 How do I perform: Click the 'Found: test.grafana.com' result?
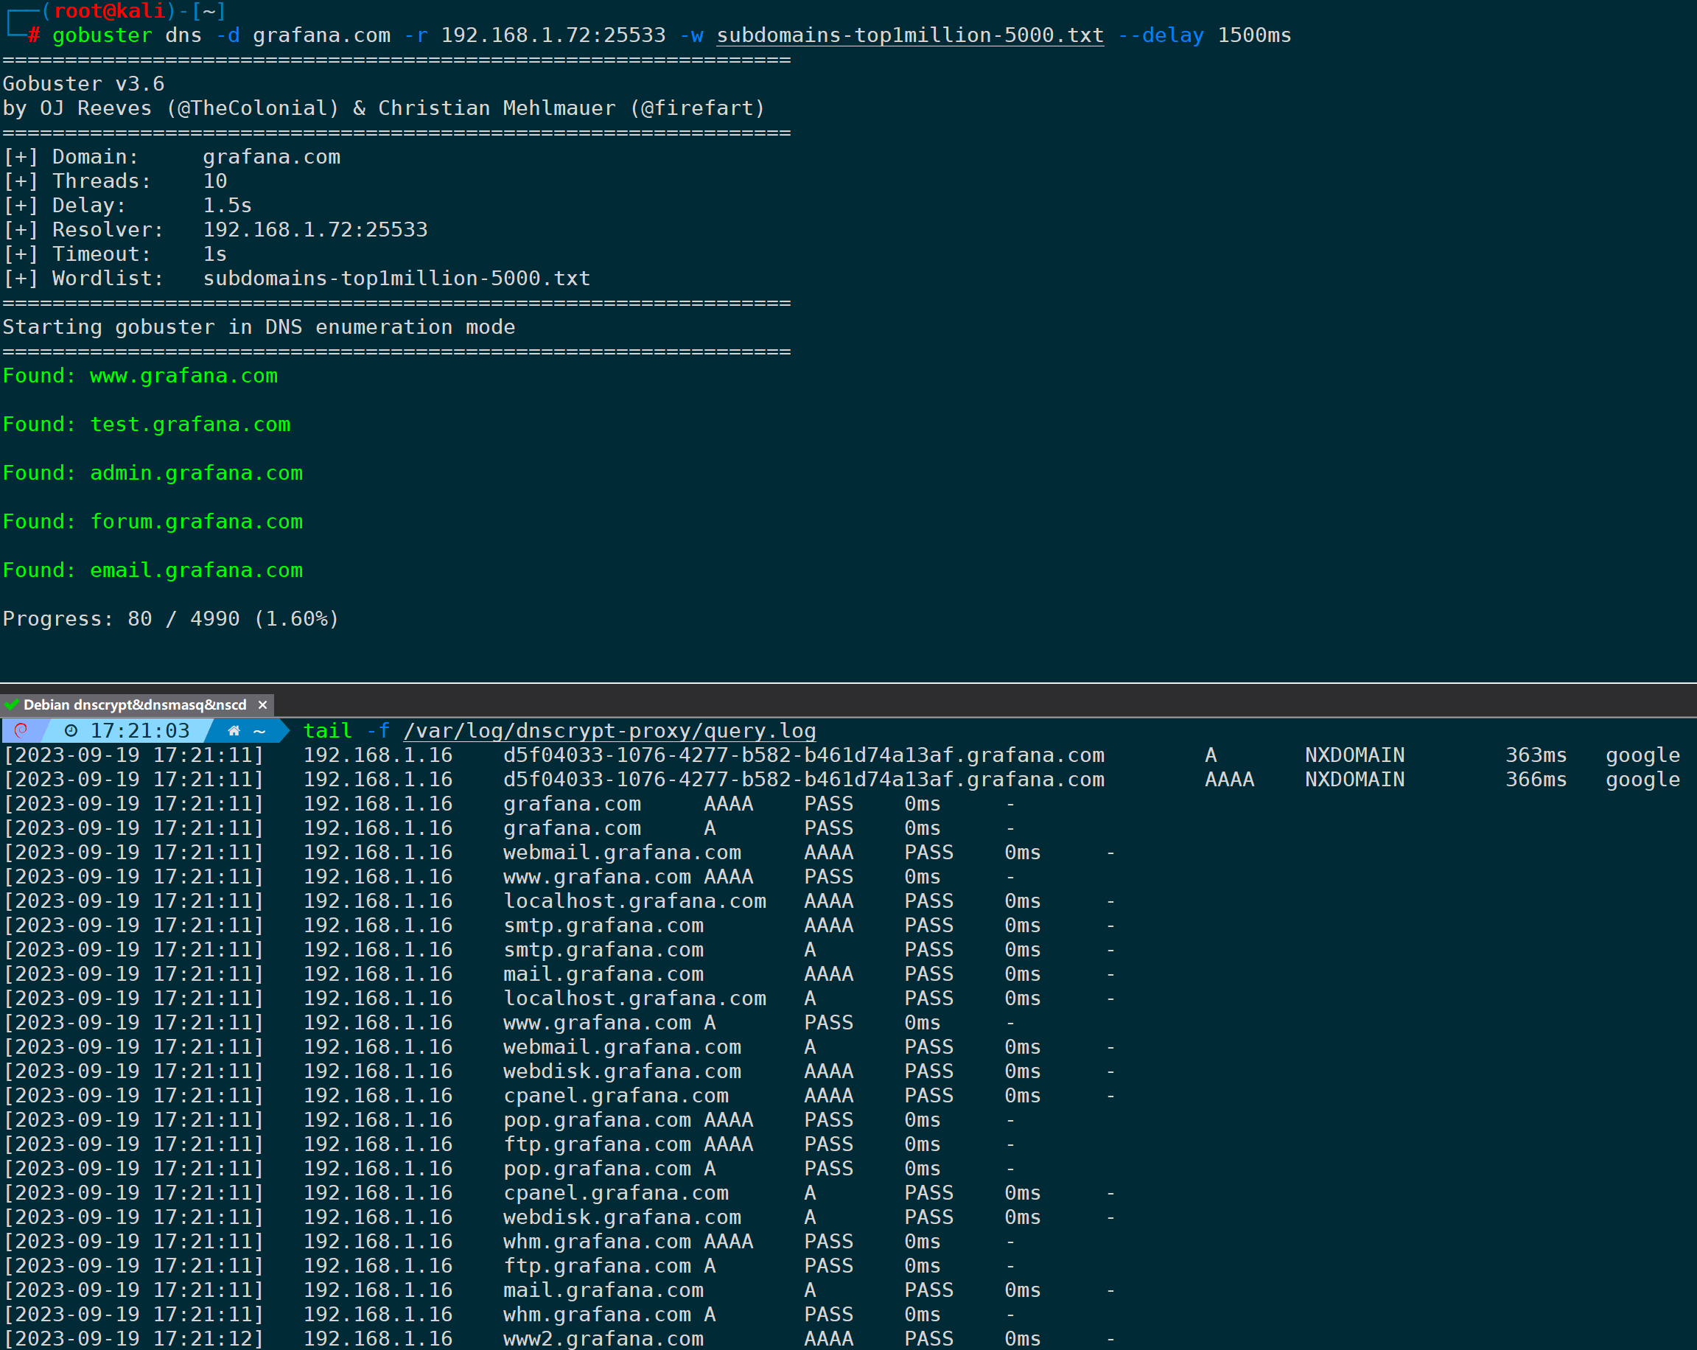[147, 424]
